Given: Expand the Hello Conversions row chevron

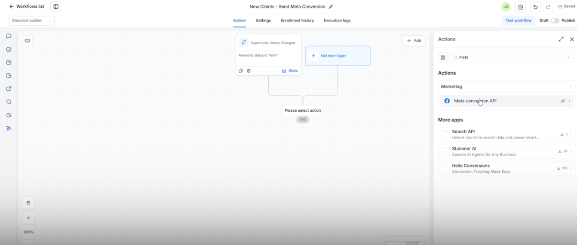Looking at the screenshot, I should tap(571, 168).
